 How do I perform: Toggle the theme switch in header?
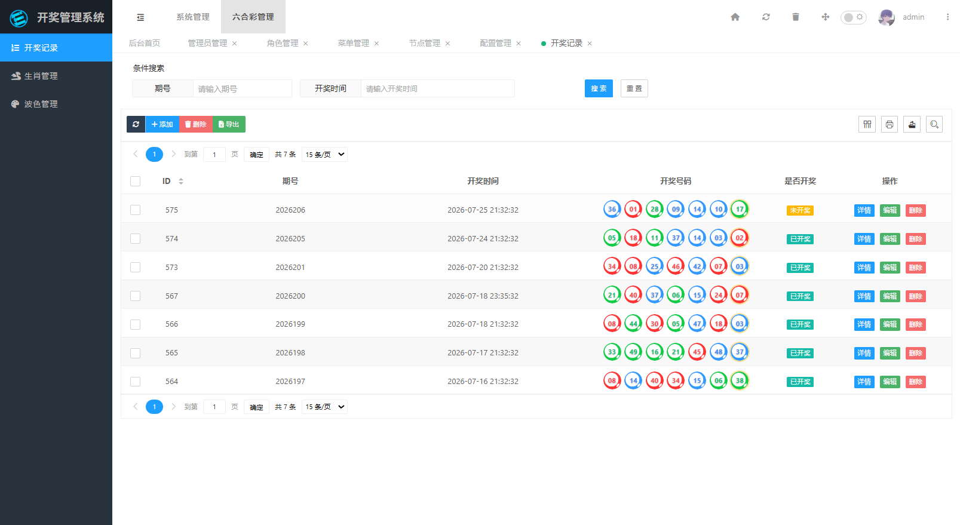(854, 17)
